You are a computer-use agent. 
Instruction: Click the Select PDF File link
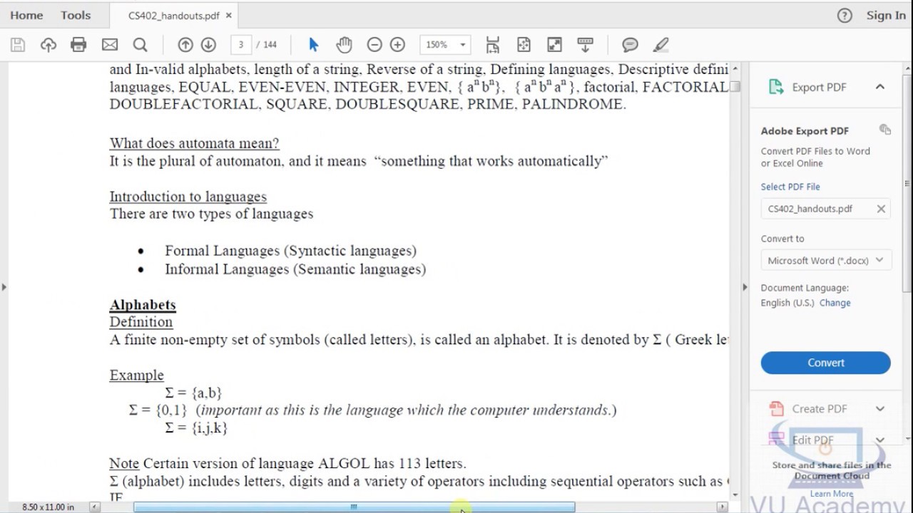[x=790, y=187]
